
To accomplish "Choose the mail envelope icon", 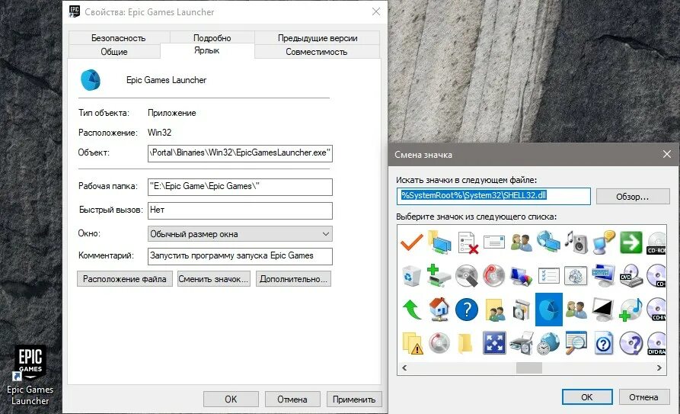I will pyautogui.click(x=494, y=242).
